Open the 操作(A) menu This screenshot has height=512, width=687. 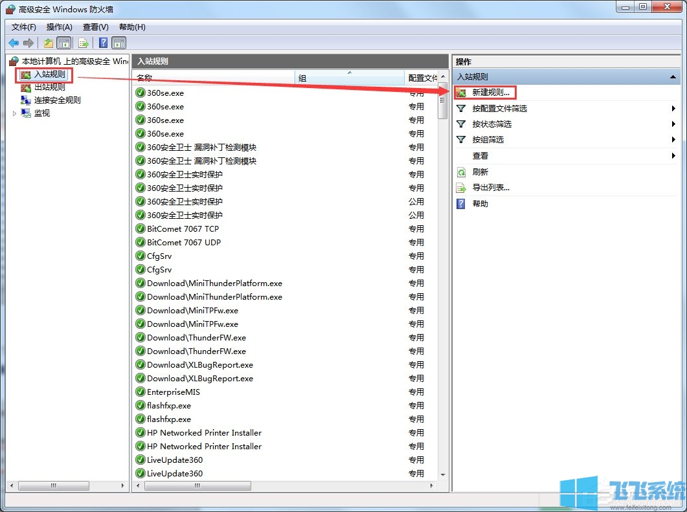[59, 27]
